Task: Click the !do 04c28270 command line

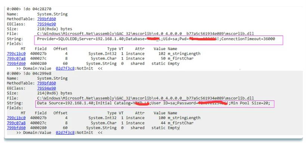Action: [29, 9]
